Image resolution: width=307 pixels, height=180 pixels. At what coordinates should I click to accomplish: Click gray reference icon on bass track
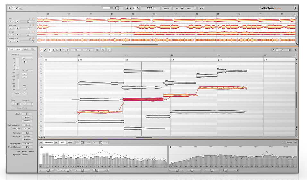[30, 19]
